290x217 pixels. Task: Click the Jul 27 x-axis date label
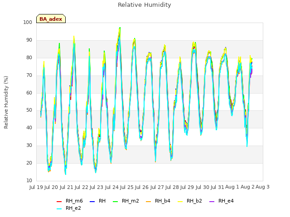pyautogui.click(x=157, y=187)
